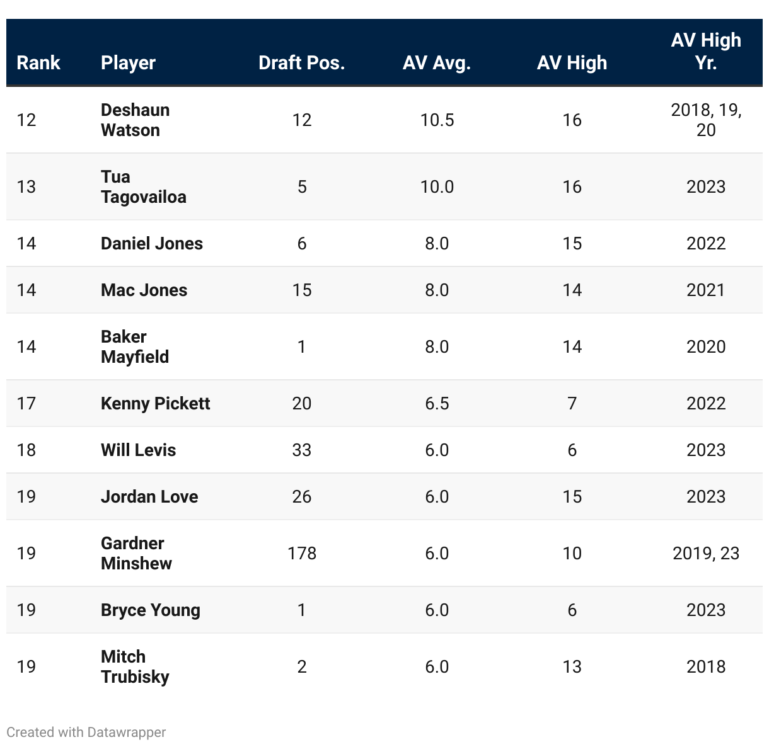This screenshot has height=747, width=769.
Task: Click the AV High column header
Action: tap(572, 62)
